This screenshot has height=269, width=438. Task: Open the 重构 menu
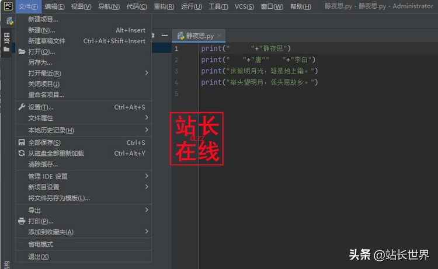[x=164, y=6]
